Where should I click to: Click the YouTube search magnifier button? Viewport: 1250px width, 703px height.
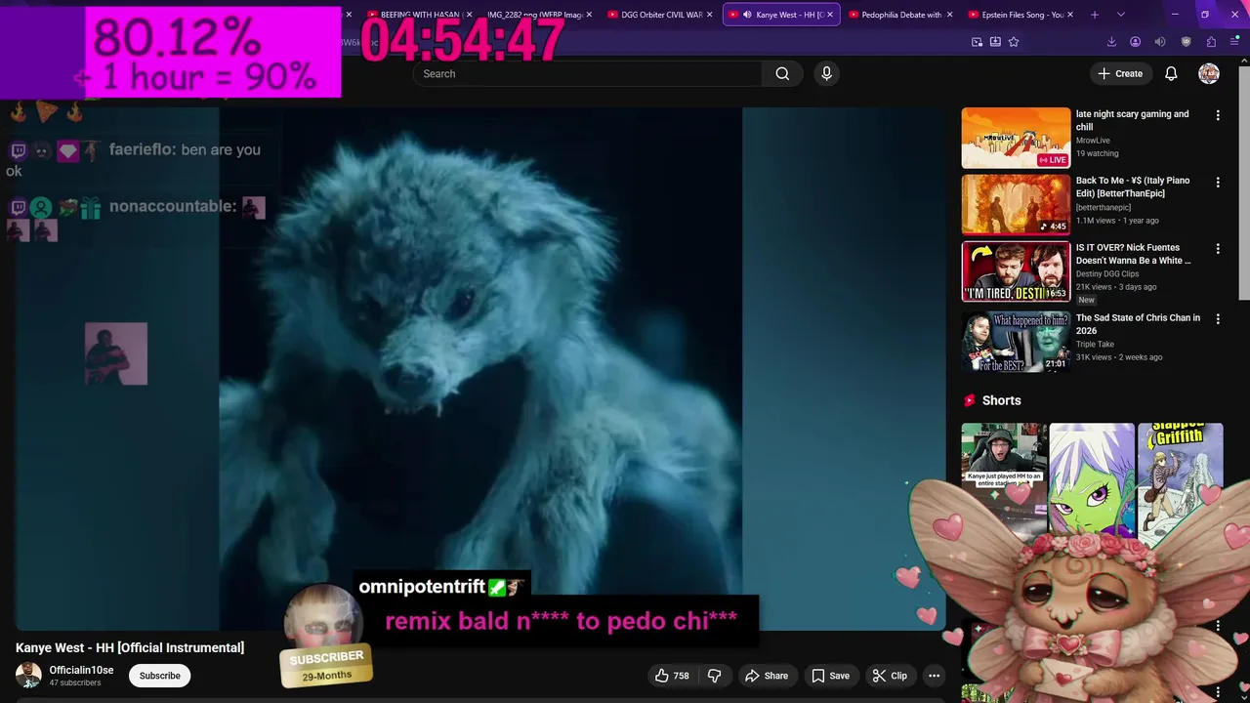(782, 73)
